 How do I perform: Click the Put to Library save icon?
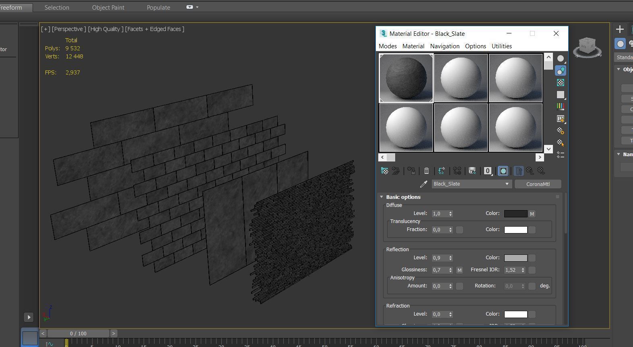pyautogui.click(x=472, y=171)
